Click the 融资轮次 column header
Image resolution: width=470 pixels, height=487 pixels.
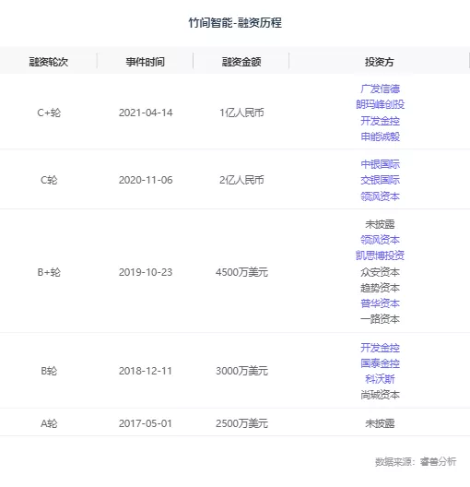coord(49,62)
